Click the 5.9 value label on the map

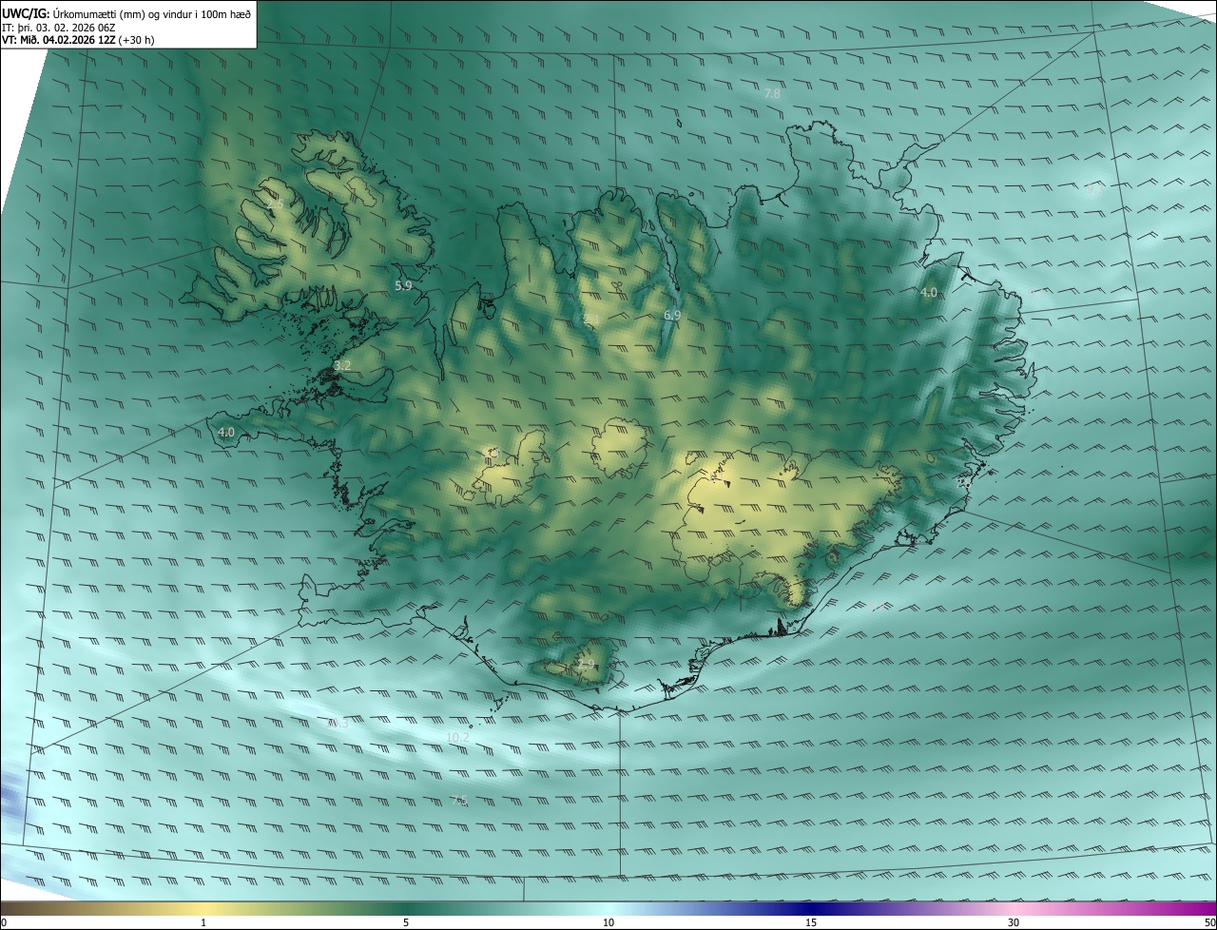(x=403, y=285)
